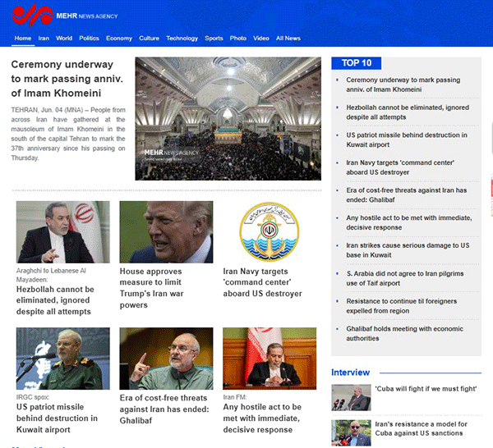Image resolution: width=493 pixels, height=448 pixels.
Task: Open story 'Hezbollah cannot be eliminated' in main grid
Action: click(55, 300)
